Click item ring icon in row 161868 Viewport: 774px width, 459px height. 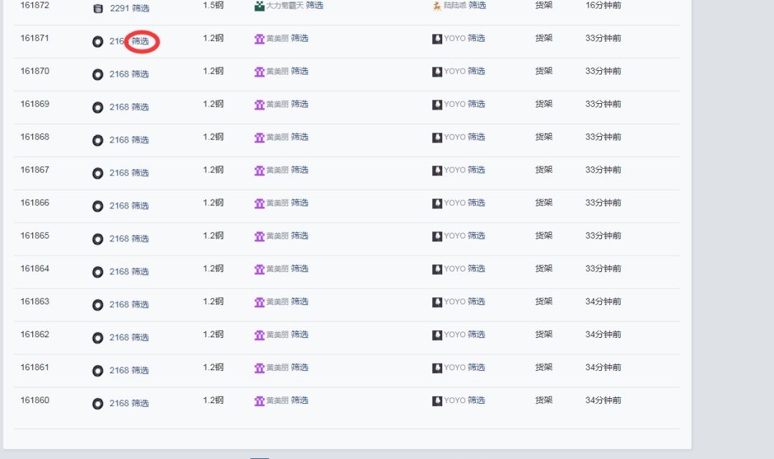[97, 140]
